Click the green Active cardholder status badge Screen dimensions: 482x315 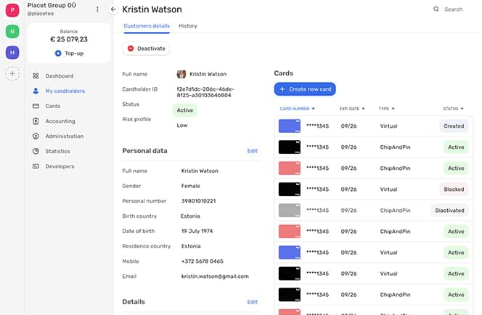[x=185, y=110]
